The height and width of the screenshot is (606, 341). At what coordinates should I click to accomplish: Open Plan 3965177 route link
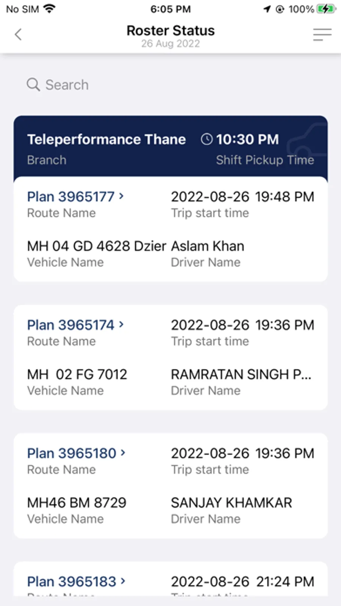click(71, 196)
